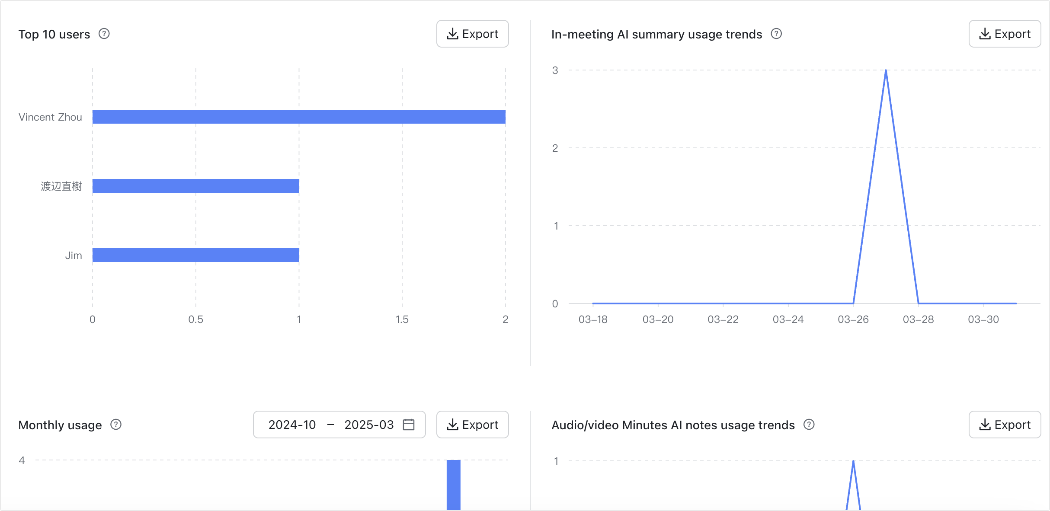This screenshot has width=1050, height=511.
Task: Export the Top 10 users chart
Action: tap(472, 34)
